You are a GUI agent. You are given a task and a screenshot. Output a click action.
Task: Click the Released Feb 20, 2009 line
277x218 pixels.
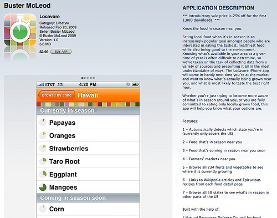[58, 27]
